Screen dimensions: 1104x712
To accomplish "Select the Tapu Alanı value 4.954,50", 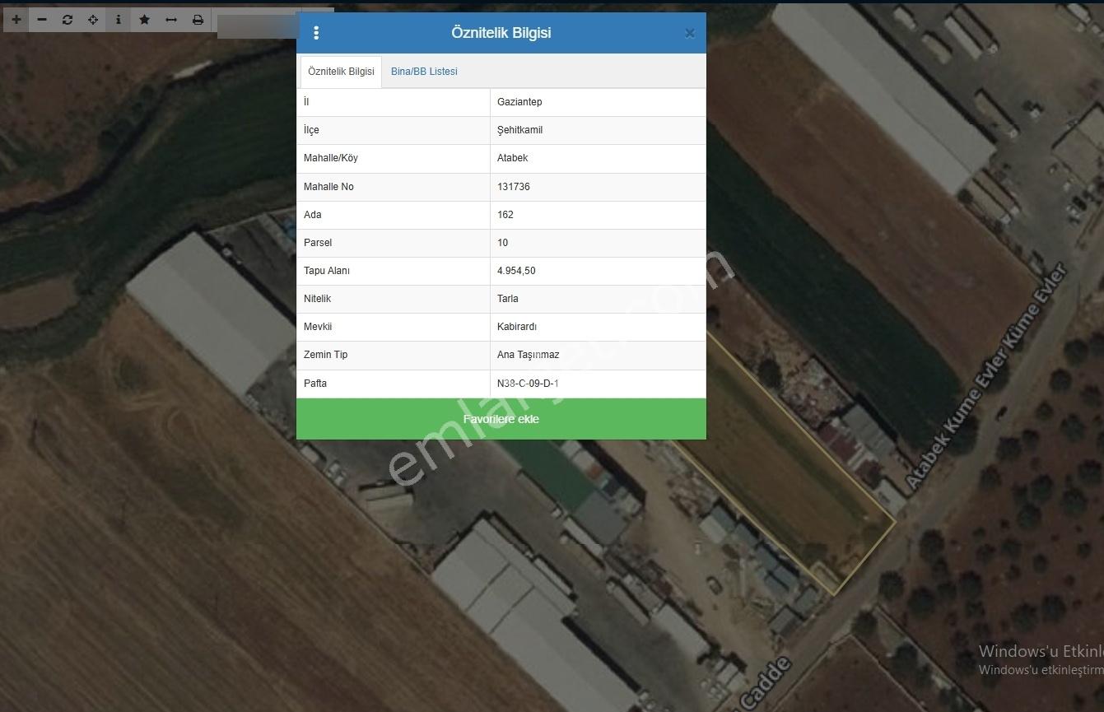I will [x=516, y=271].
